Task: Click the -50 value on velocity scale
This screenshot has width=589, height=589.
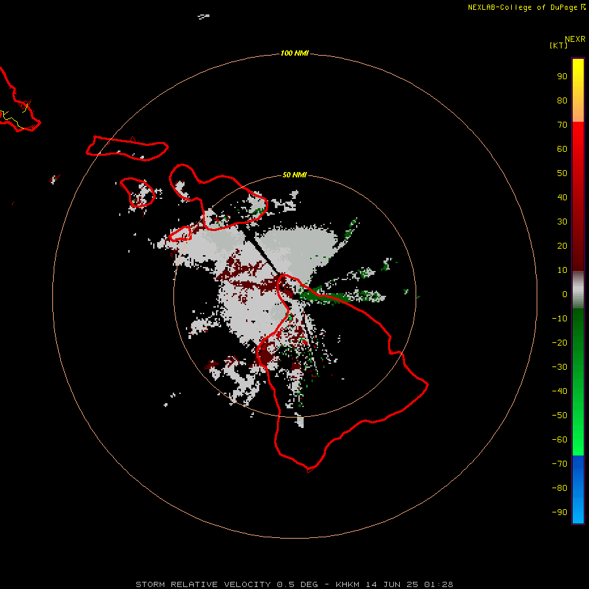Action: pos(560,416)
